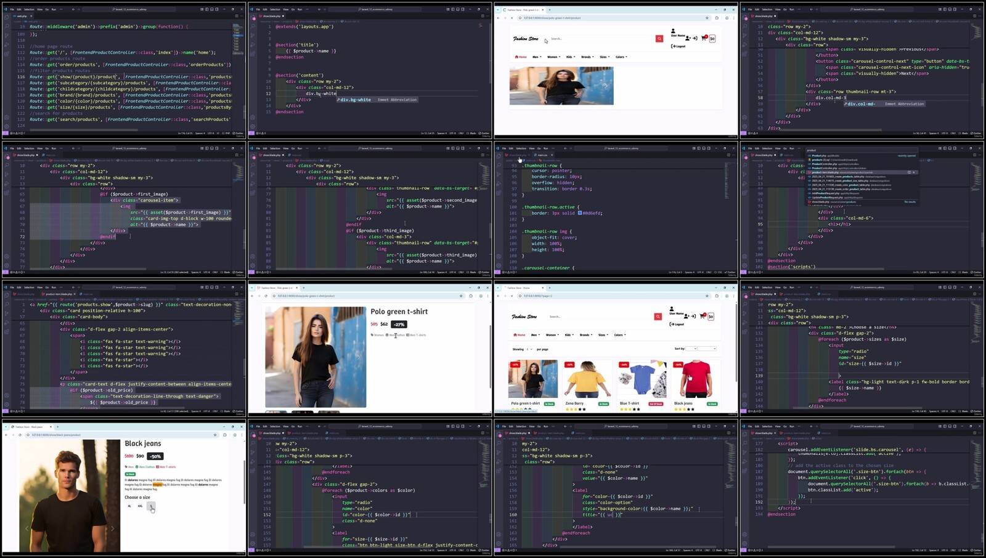Select XL size option on Black jeans page
Image resolution: width=986 pixels, height=558 pixels.
click(129, 506)
